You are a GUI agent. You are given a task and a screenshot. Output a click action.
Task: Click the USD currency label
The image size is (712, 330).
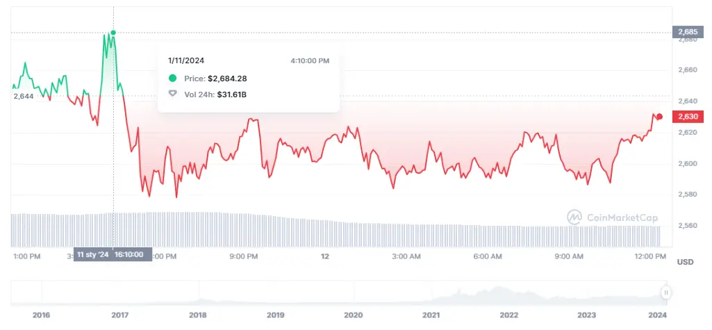pyautogui.click(x=685, y=262)
